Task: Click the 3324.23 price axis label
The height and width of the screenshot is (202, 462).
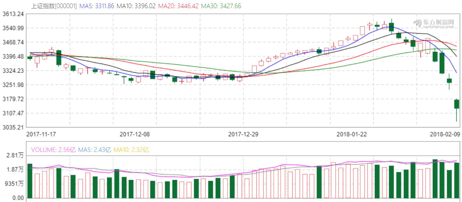Action: (x=13, y=71)
